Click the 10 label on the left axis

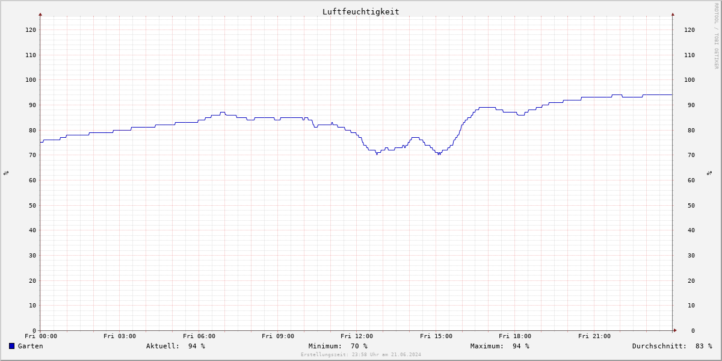(x=32, y=305)
